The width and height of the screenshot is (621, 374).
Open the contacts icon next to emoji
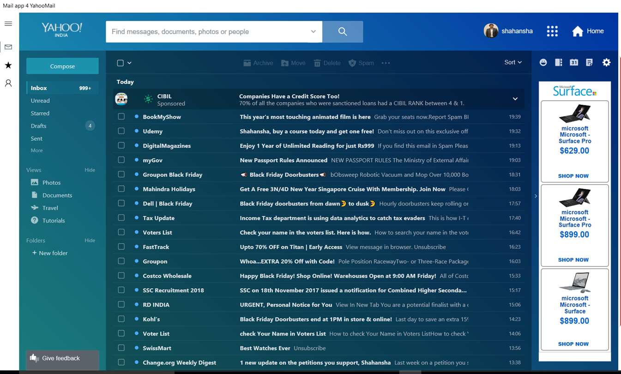(x=558, y=62)
